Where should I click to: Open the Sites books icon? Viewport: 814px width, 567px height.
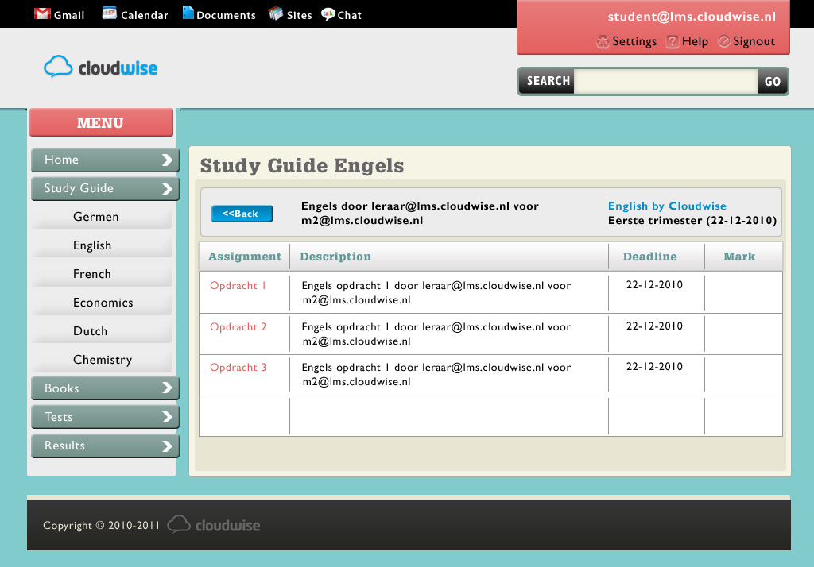point(276,13)
